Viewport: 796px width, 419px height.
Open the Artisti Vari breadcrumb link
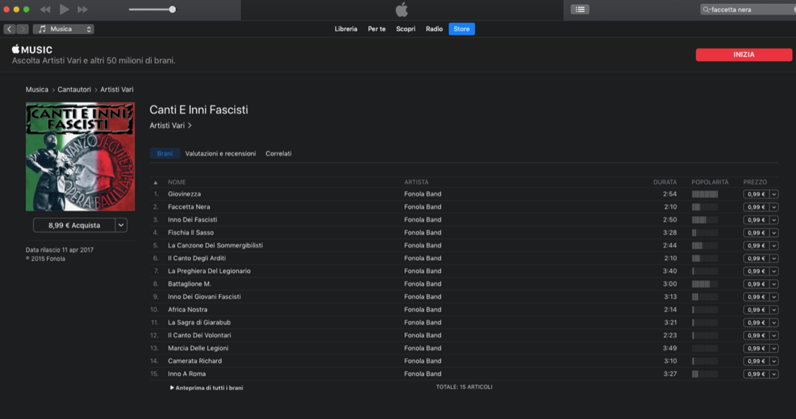(117, 89)
